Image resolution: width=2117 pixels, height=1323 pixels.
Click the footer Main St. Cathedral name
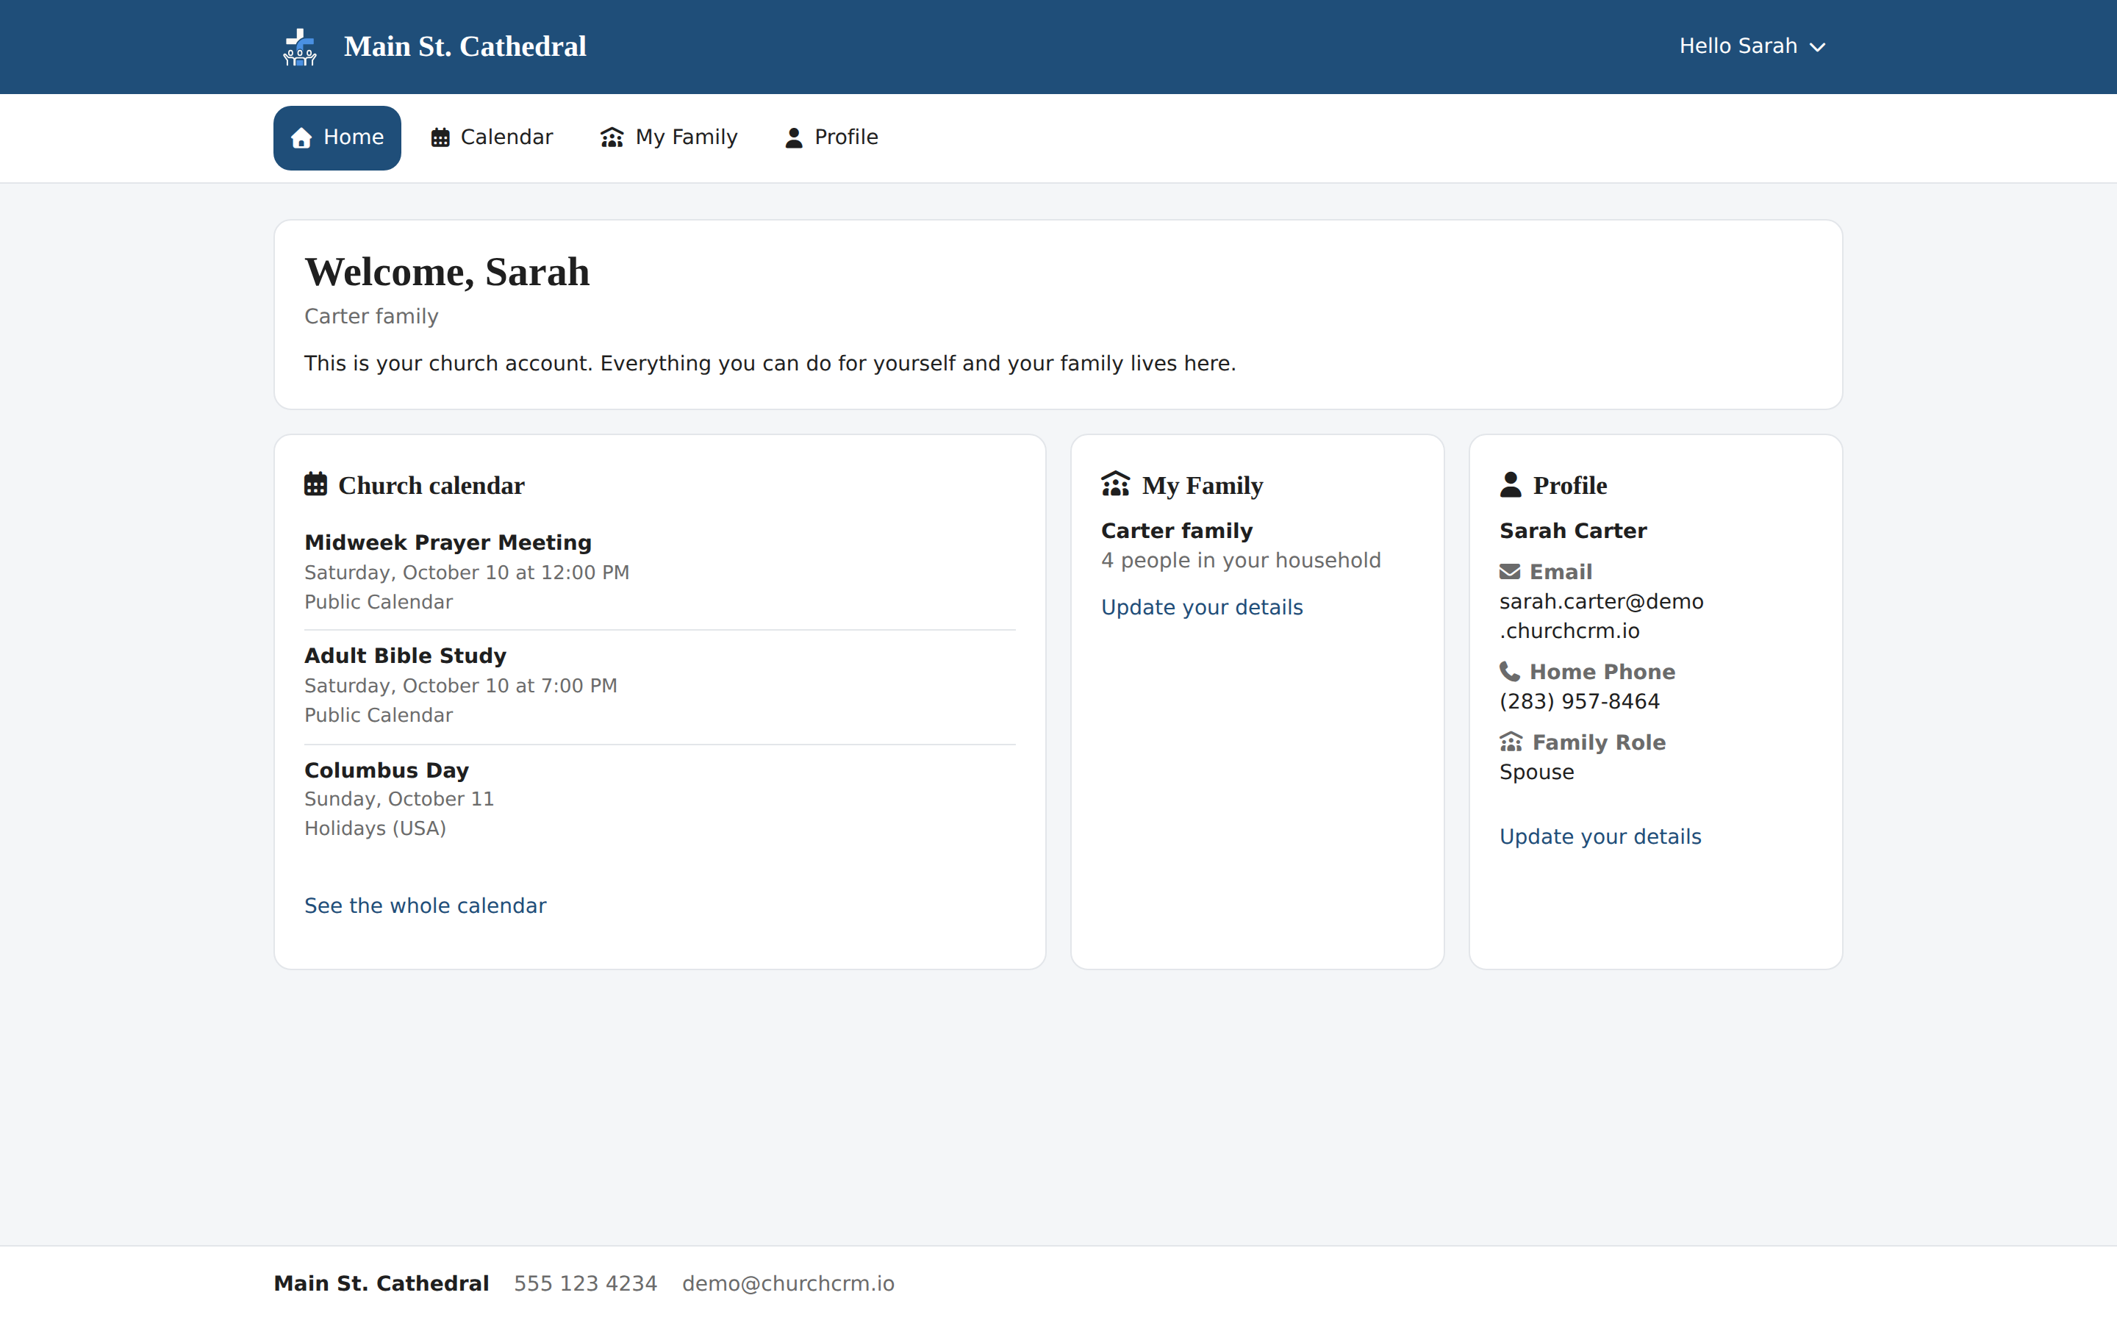[382, 1283]
